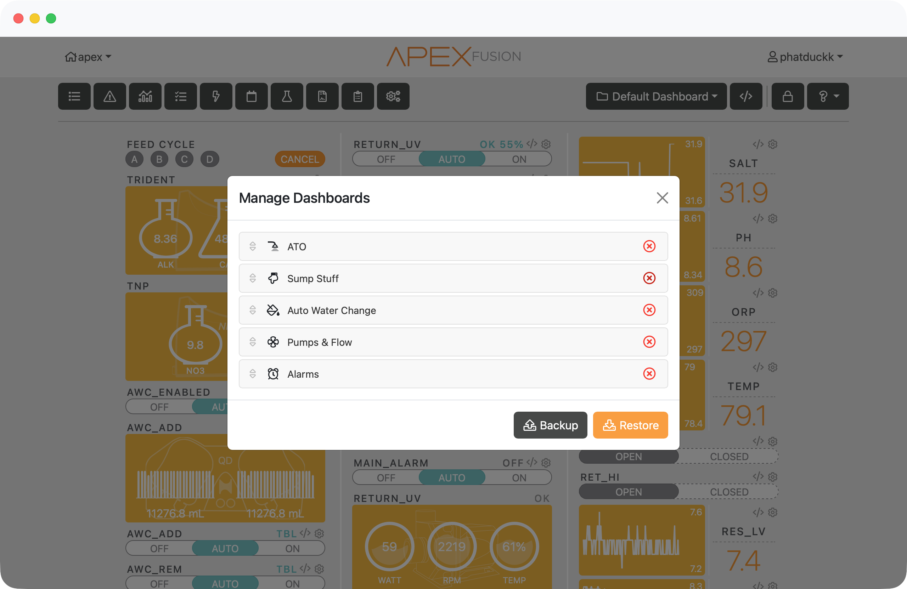Delete the Sump Stuff dashboard
Viewport: 907px width, 589px height.
point(649,278)
